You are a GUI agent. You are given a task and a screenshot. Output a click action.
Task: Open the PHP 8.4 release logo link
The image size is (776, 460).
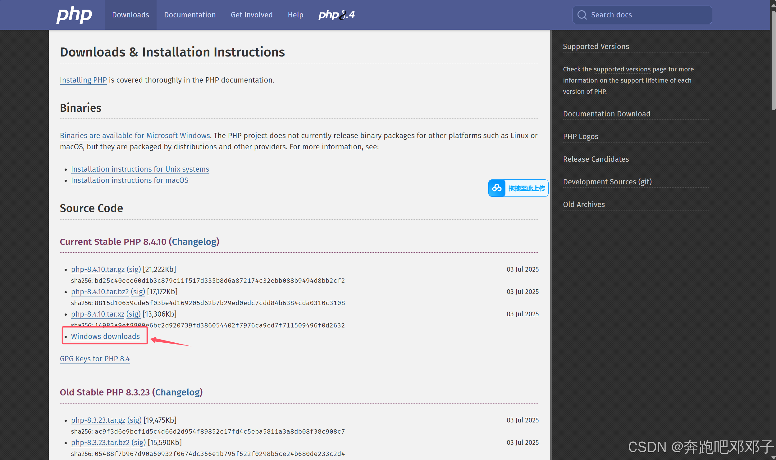[x=336, y=15]
